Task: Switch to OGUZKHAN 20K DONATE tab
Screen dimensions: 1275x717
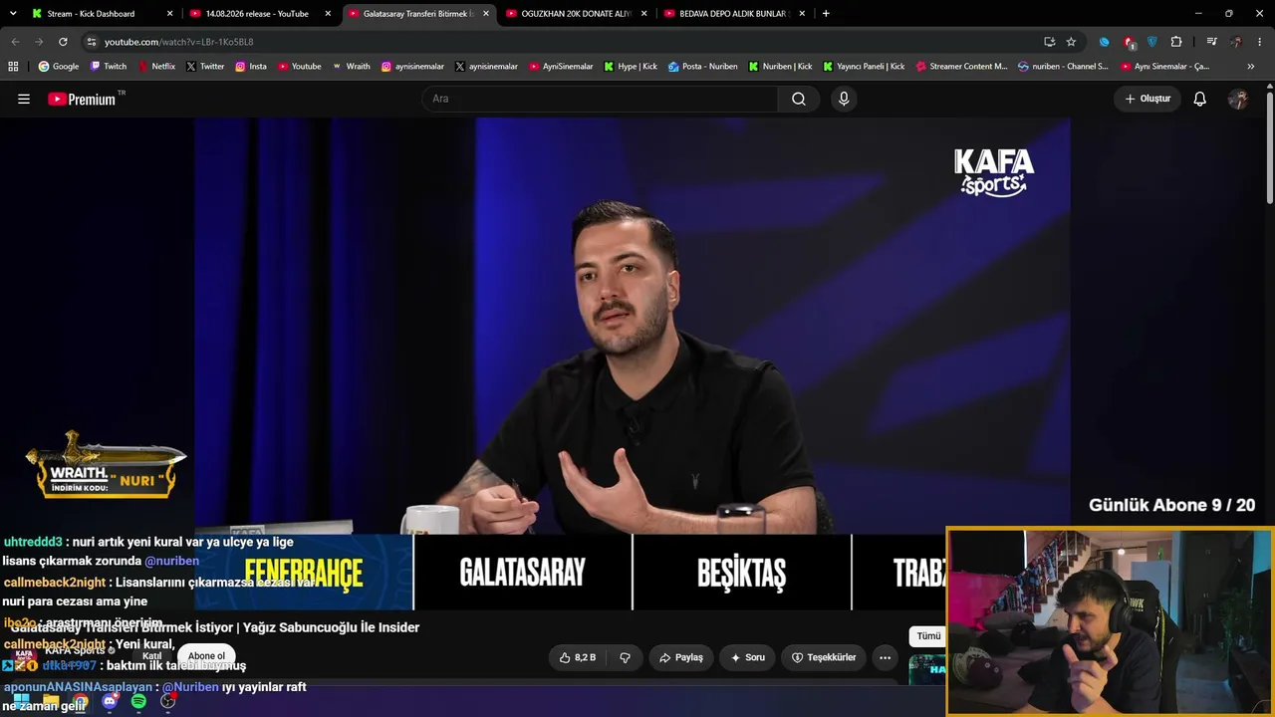Action: (x=577, y=14)
